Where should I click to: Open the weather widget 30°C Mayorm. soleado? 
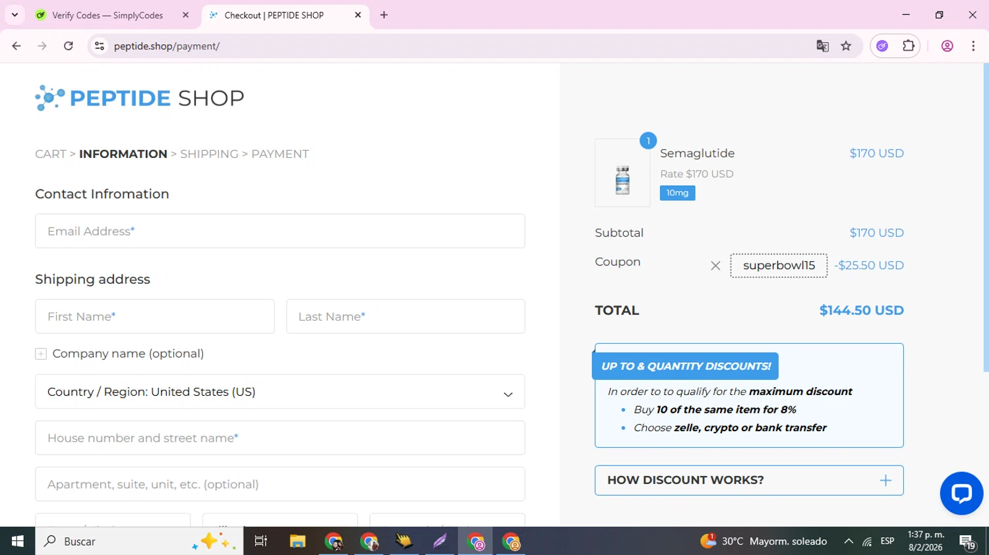(764, 541)
